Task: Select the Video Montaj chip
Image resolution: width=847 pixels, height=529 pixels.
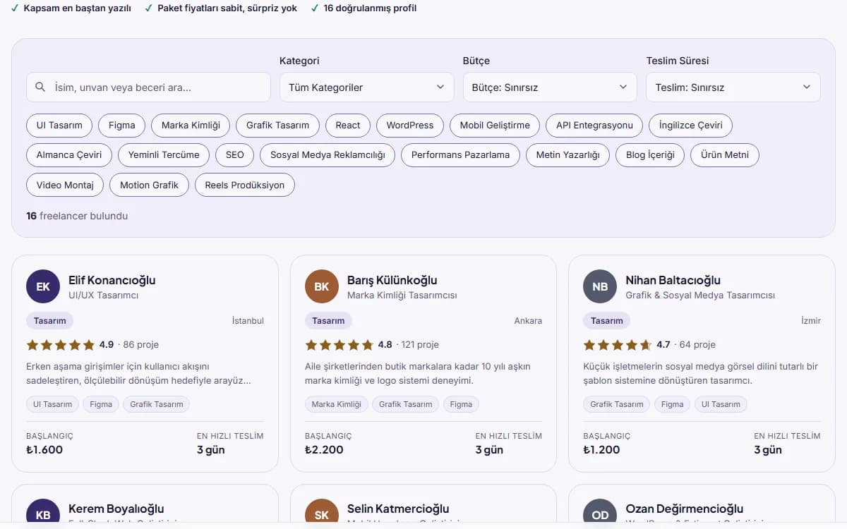Action: (65, 185)
